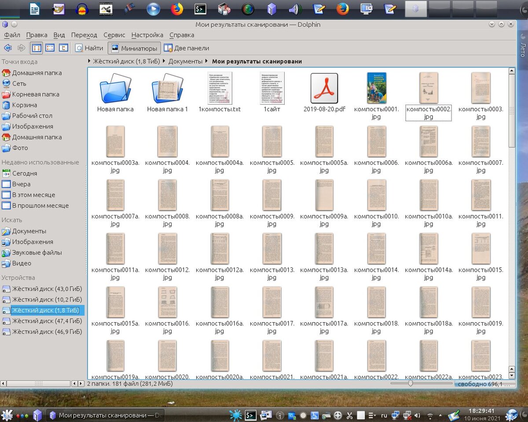528x422 pixels.
Task: Select the Новая папка folder
Action: point(115,92)
